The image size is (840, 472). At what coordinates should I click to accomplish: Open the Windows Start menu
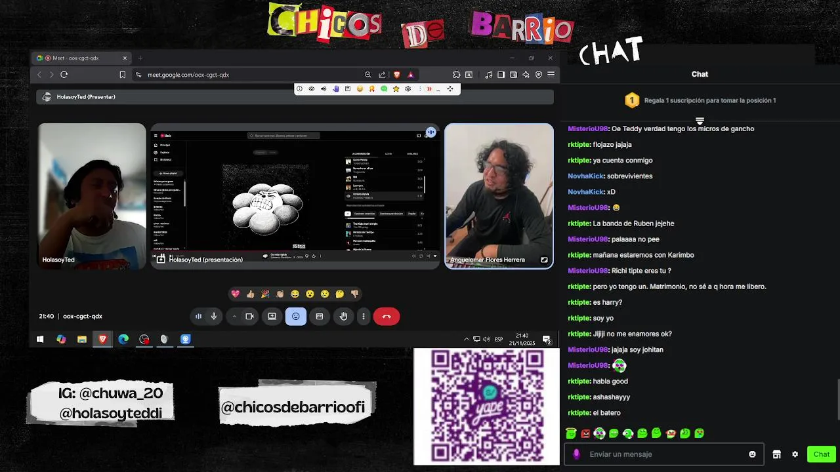coord(40,339)
